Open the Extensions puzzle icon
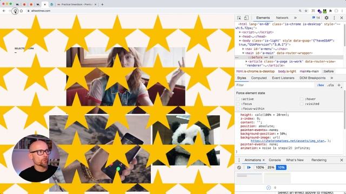This screenshot has height=194, width=346. [x=330, y=11]
